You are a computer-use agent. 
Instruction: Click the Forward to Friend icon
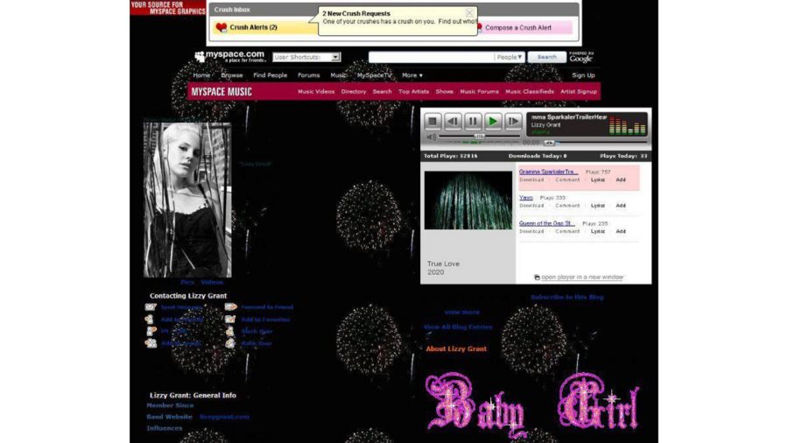[230, 307]
